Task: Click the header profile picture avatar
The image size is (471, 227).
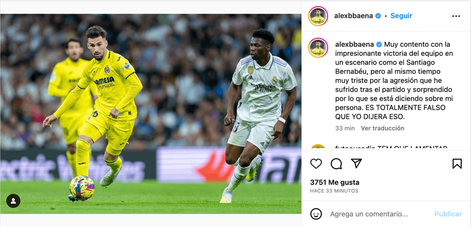Action: click(x=318, y=16)
